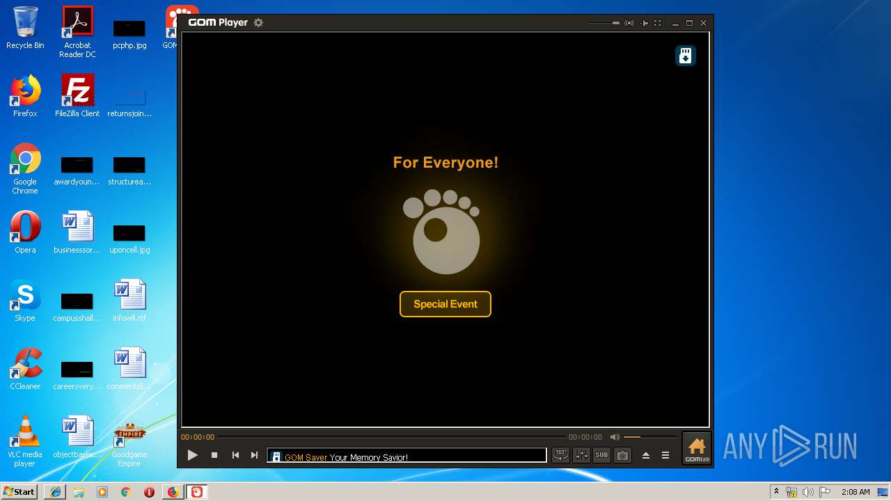Open the Windows Start menu
The height and width of the screenshot is (501, 891).
point(19,491)
